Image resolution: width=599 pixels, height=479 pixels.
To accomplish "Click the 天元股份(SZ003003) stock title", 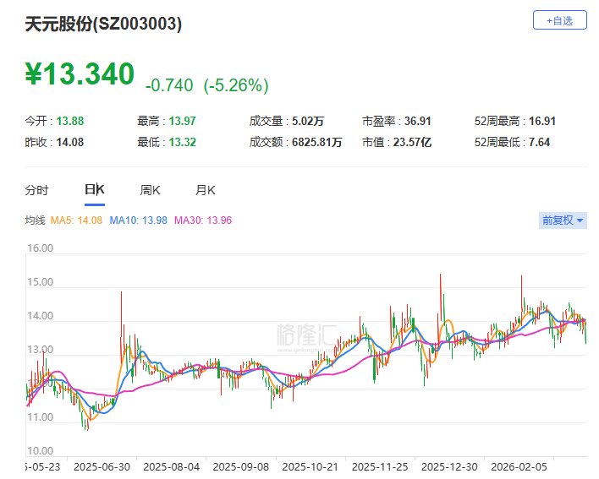I will (x=103, y=24).
